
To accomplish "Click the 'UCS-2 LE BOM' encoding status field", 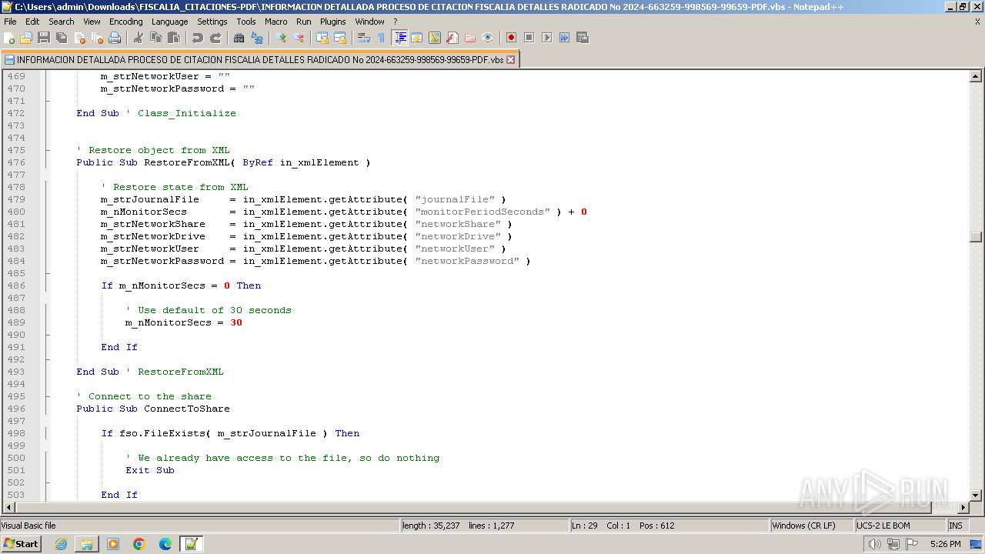I will click(x=900, y=526).
